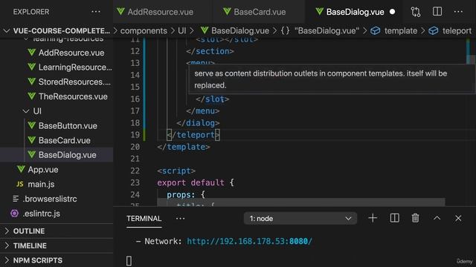Click the ESLint icon beside .eslintrc.js

point(14,214)
